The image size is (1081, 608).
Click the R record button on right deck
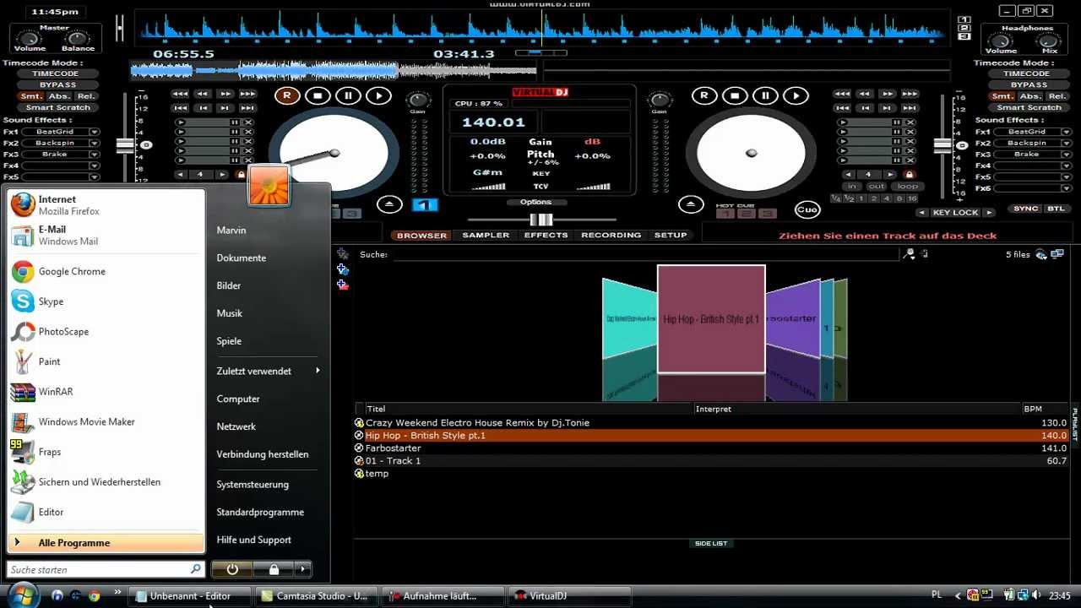(703, 95)
